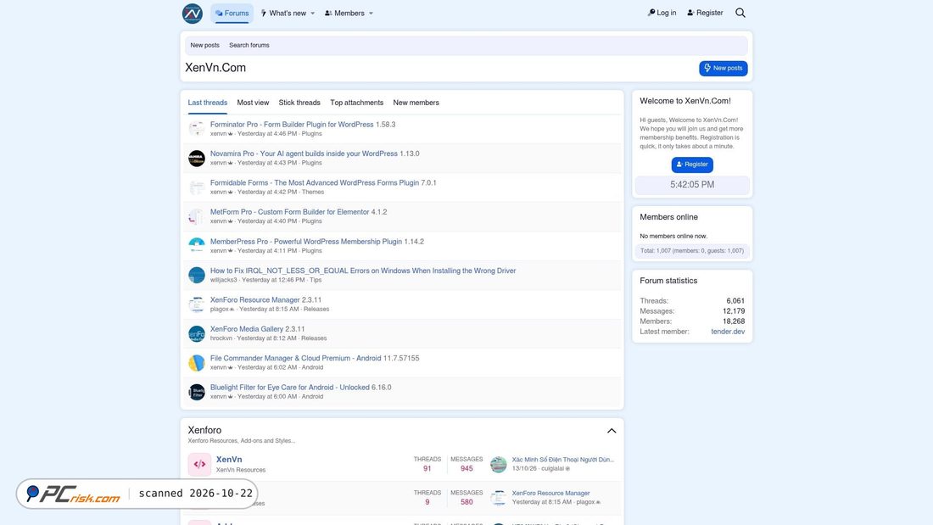Open Forminator Pro thread
This screenshot has height=525, width=933.
(x=292, y=125)
